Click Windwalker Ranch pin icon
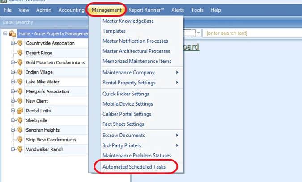 point(20,149)
